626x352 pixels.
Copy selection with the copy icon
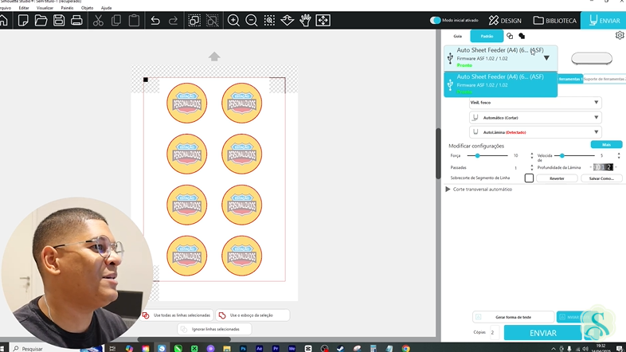[x=116, y=21]
